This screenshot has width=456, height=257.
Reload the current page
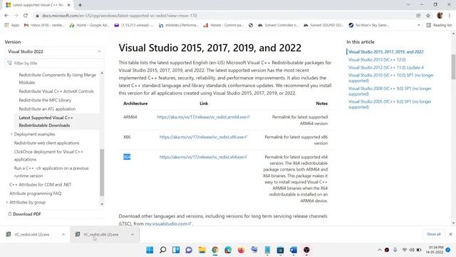(x=26, y=16)
